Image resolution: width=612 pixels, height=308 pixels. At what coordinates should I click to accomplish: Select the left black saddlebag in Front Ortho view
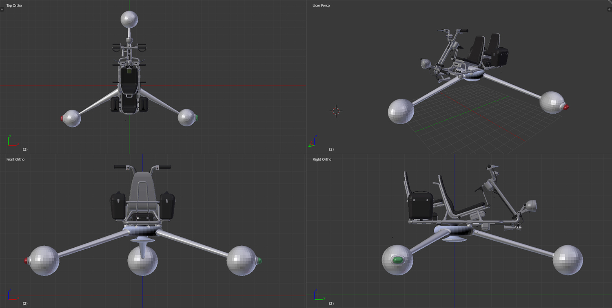pyautogui.click(x=118, y=206)
